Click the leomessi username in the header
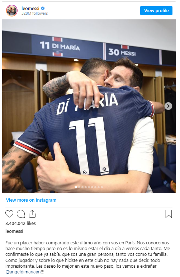180x277 pixels. tap(30, 8)
